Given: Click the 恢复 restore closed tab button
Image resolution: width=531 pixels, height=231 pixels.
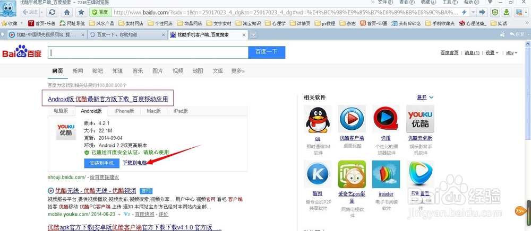Looking at the screenshot, I should click(517, 34).
